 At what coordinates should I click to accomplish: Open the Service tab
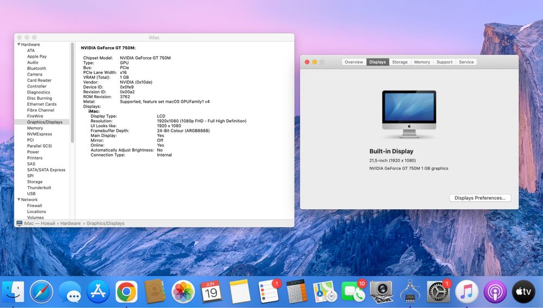[x=466, y=62]
